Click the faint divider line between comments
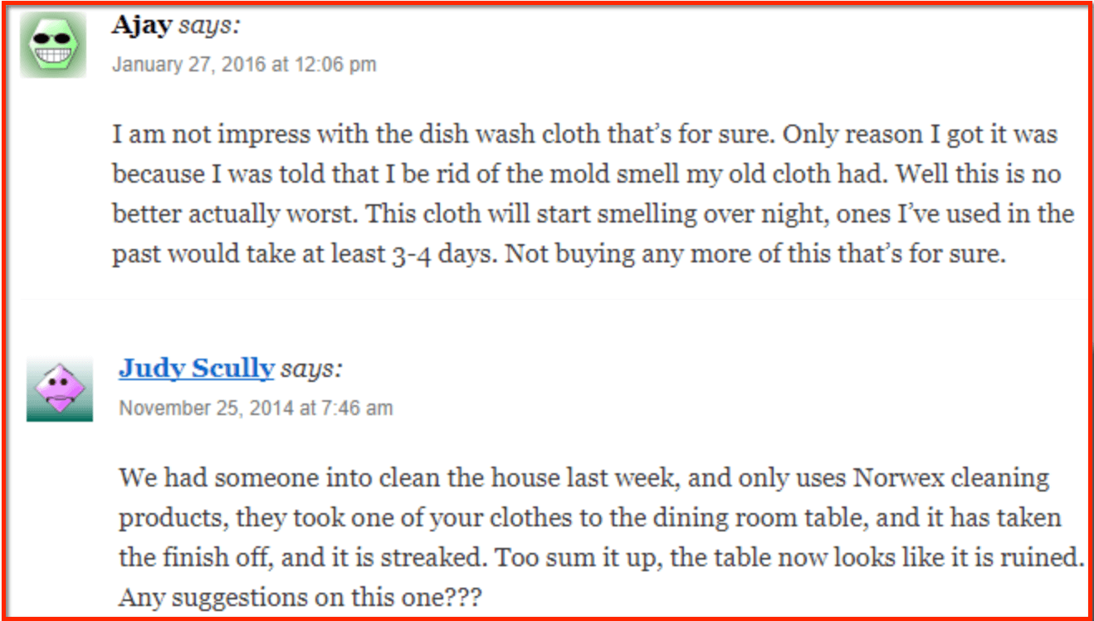 point(553,299)
